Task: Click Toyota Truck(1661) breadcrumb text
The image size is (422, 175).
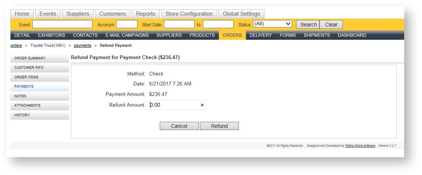Action: coord(48,45)
